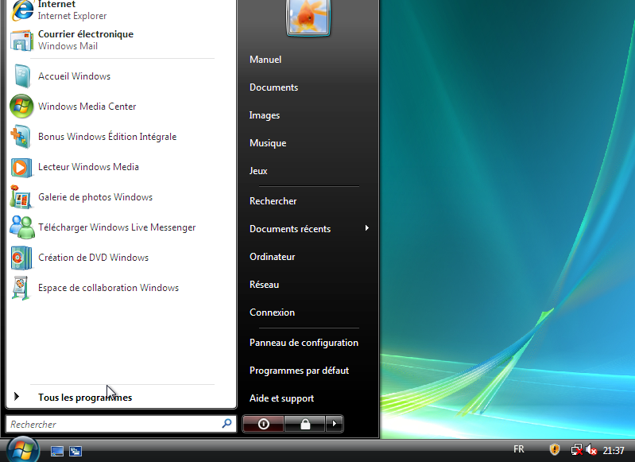This screenshot has height=462, width=635.
Task: Click the user account goldfish picture
Action: pos(308,16)
